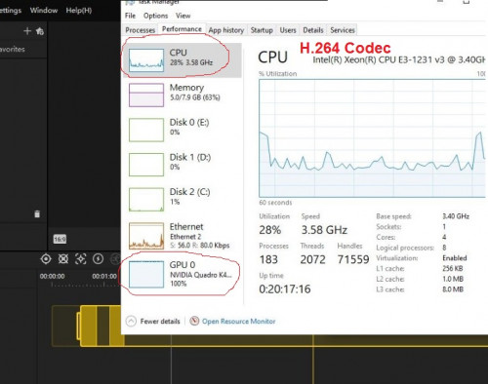Switch to the Processes tab
Viewport: 488px width, 384px height.
click(x=141, y=30)
